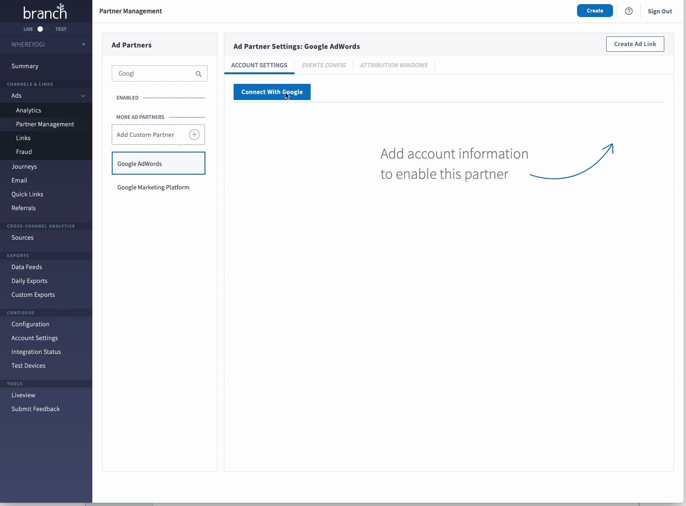This screenshot has height=506, width=686.
Task: Click the Create button in header
Action: (595, 11)
